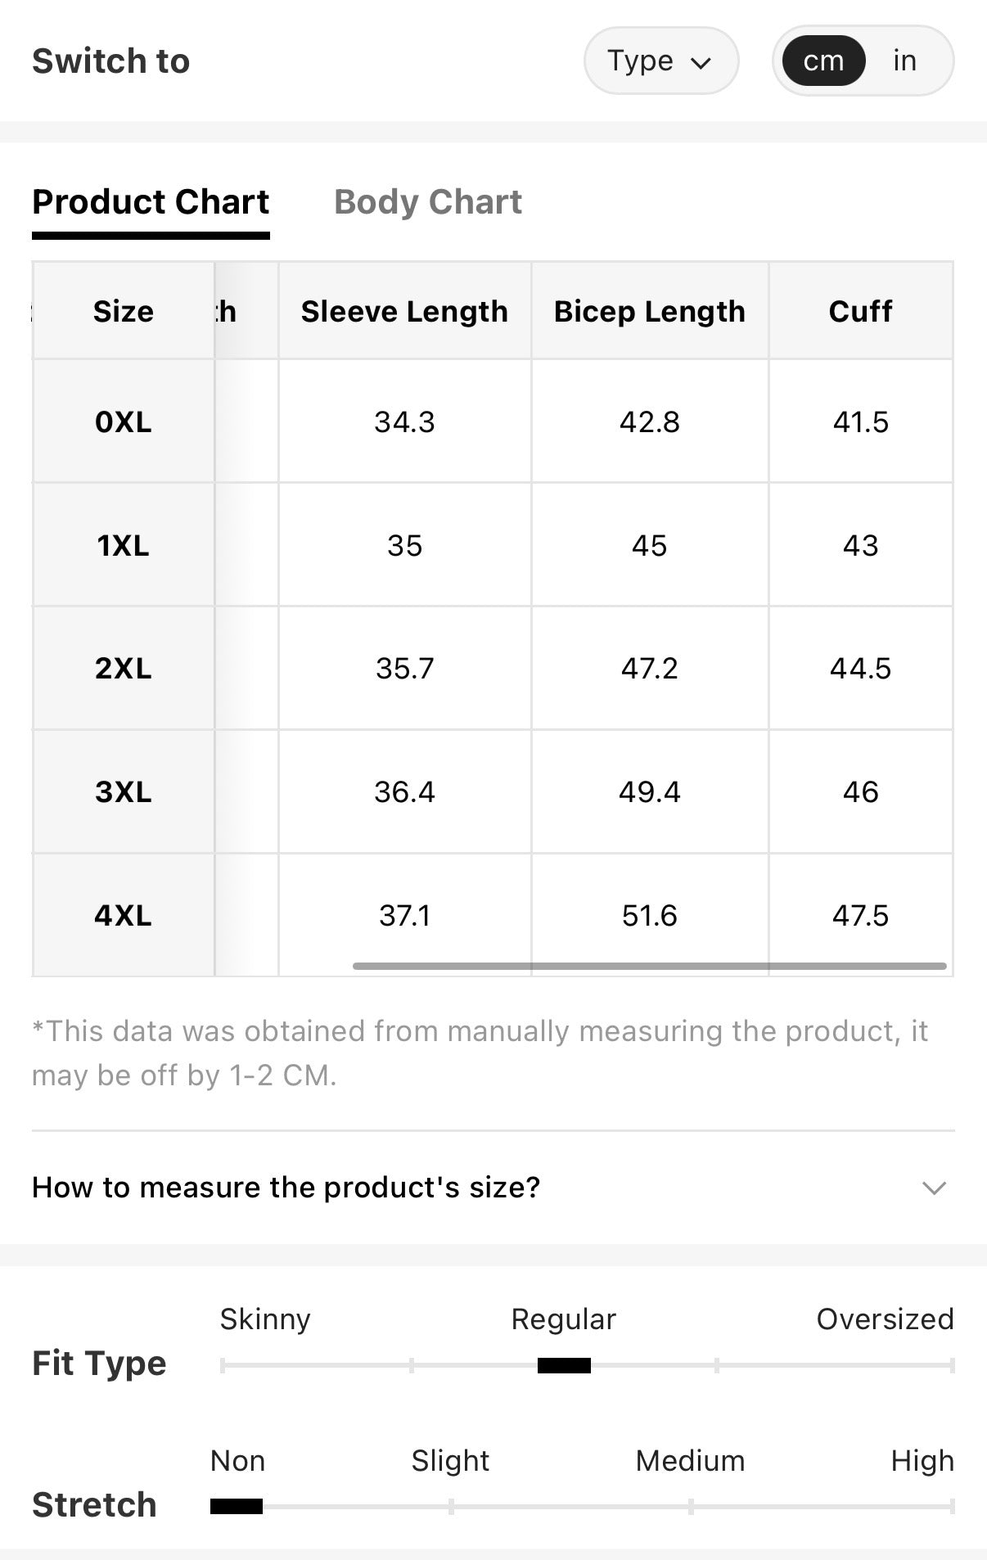
Task: Click the Type dropdown arrow icon
Action: click(701, 63)
